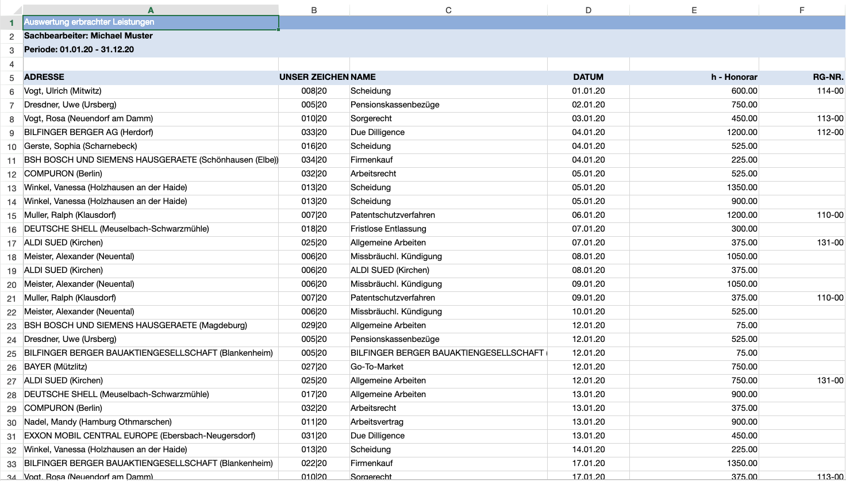The height and width of the screenshot is (481, 846).
Task: Select row 33 header number
Action: [11, 464]
